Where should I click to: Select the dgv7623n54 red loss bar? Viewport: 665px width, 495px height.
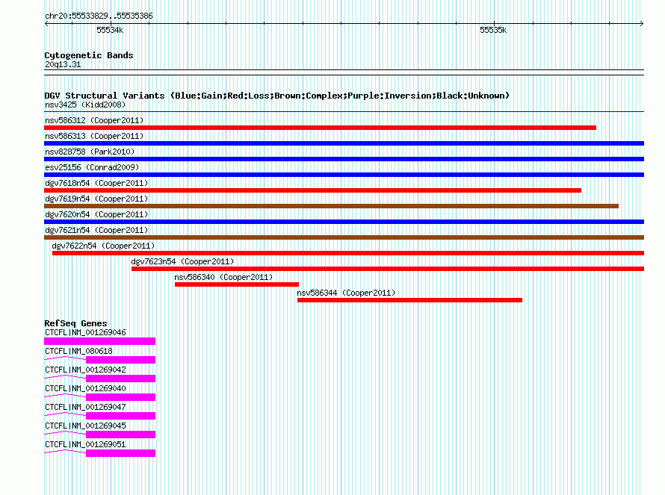388,269
